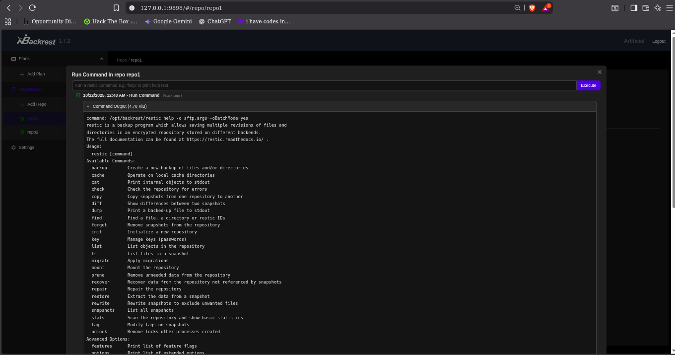The height and width of the screenshot is (355, 675).
Task: Focus the restic command input field
Action: [324, 85]
